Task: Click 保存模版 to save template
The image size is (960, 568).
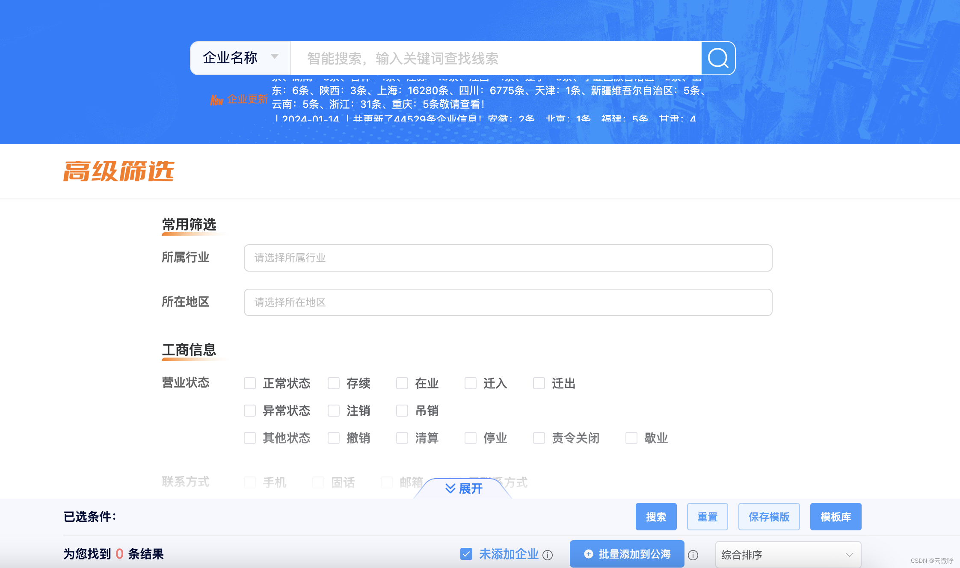Action: click(x=769, y=517)
